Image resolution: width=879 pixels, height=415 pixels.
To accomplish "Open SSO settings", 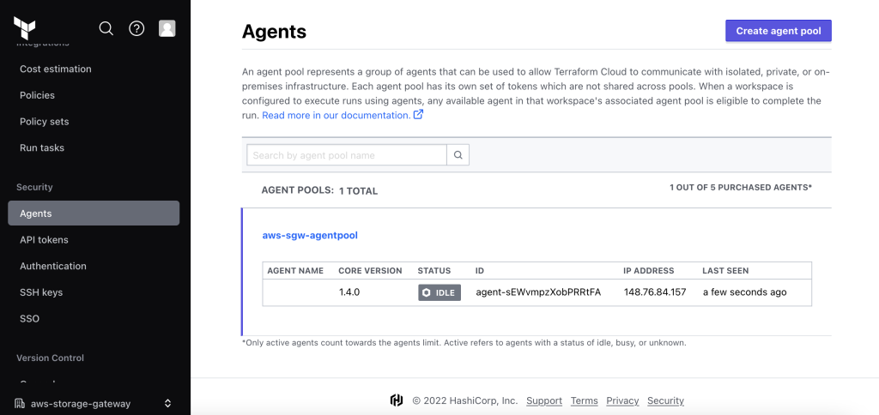I will pos(30,319).
